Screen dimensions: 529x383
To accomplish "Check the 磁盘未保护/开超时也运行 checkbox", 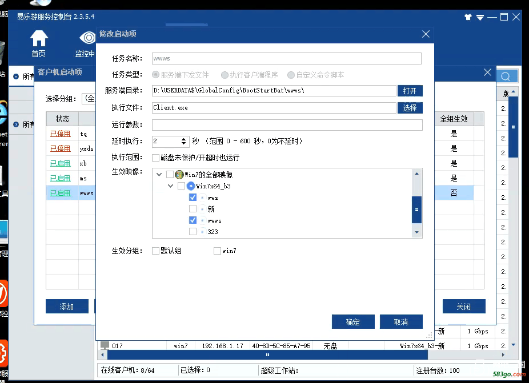I will click(156, 158).
